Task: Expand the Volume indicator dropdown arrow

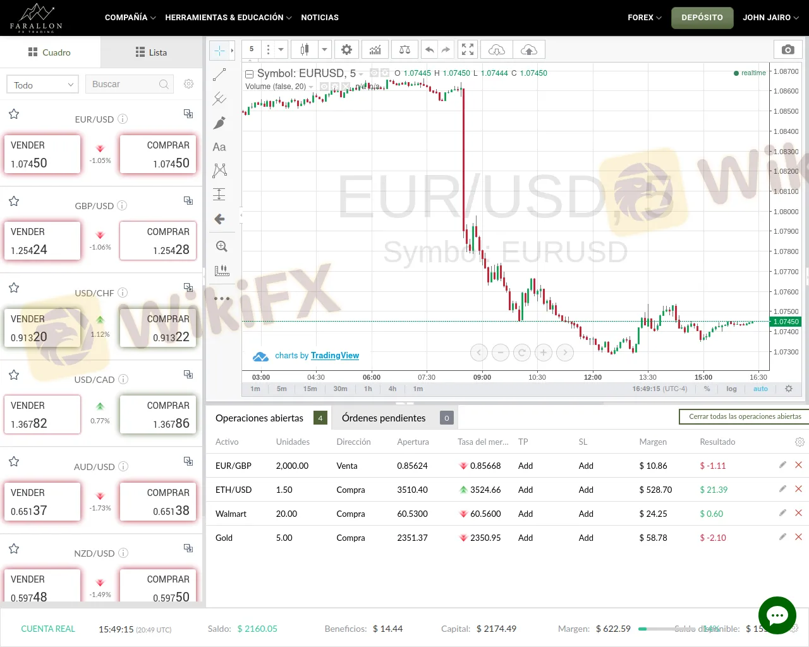Action: [x=311, y=87]
